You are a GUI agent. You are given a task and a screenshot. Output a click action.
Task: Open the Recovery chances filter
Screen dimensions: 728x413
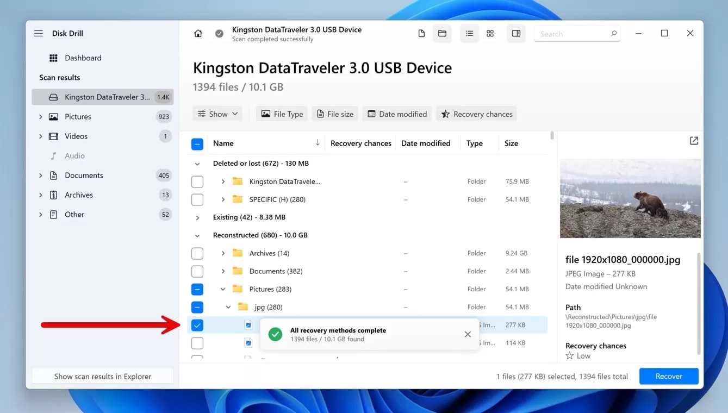click(476, 114)
